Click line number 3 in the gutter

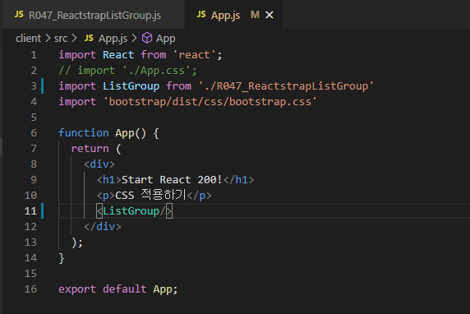(x=34, y=86)
